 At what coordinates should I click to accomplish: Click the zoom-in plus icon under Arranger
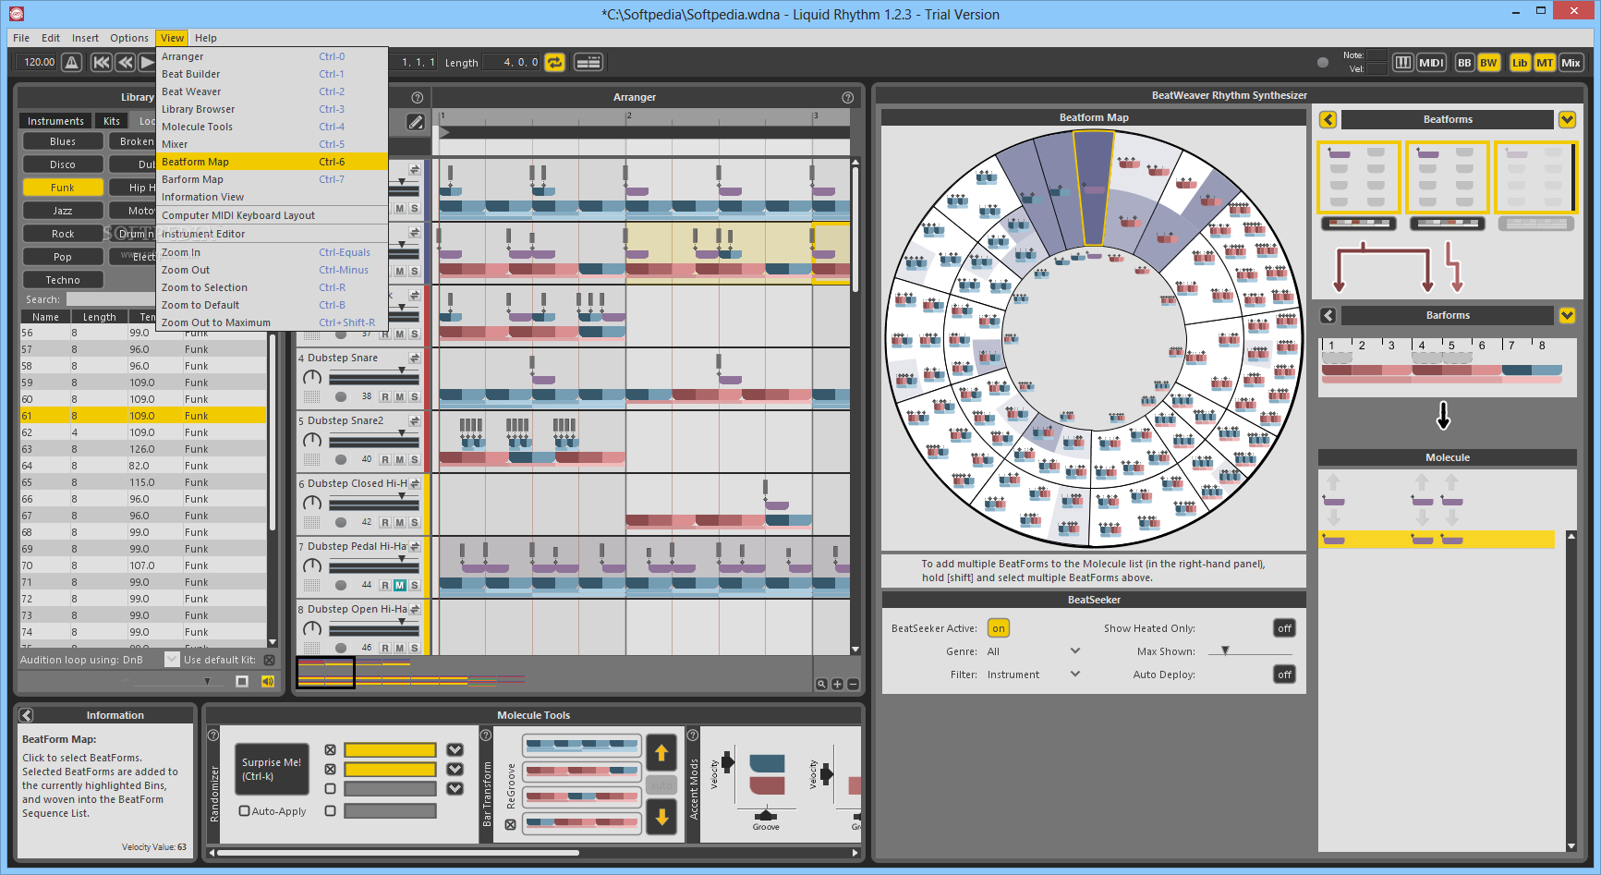837,684
